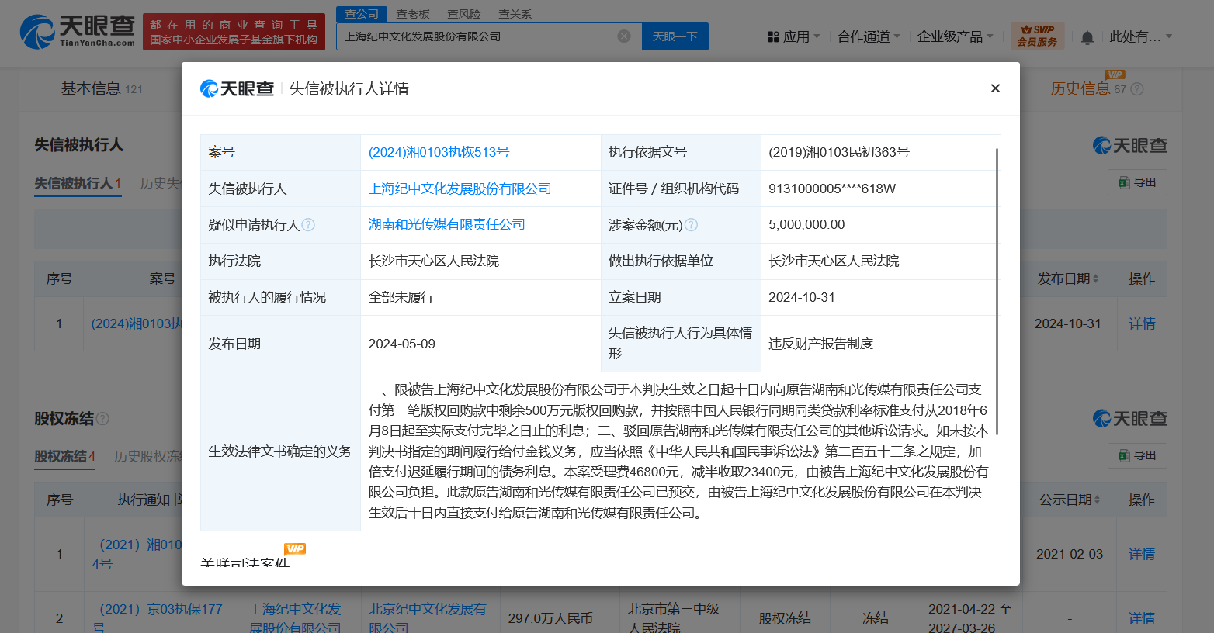The height and width of the screenshot is (633, 1214).
Task: Click the 天眼一下 search button
Action: 675,36
